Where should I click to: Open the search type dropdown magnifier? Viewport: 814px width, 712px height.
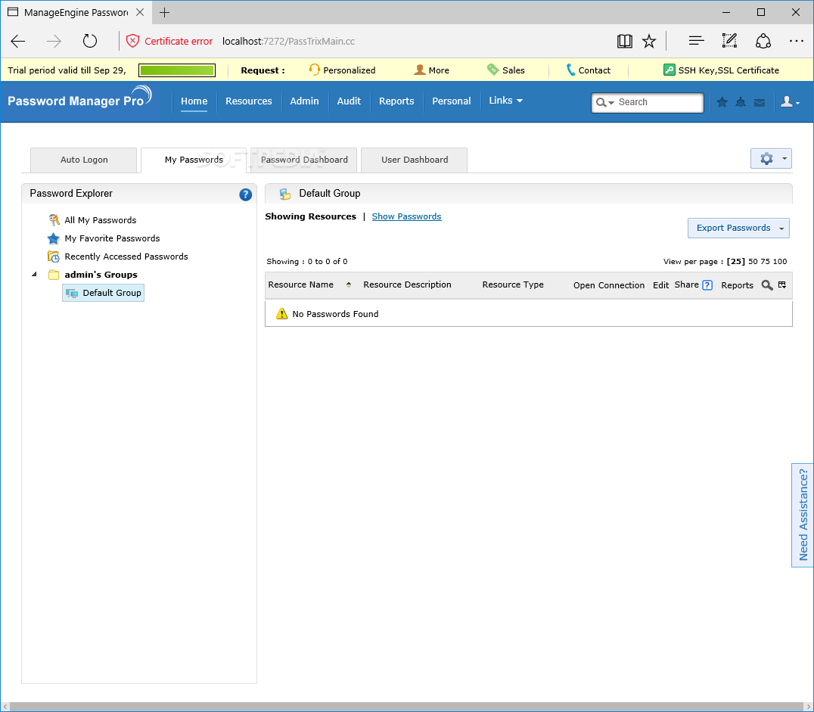[604, 102]
